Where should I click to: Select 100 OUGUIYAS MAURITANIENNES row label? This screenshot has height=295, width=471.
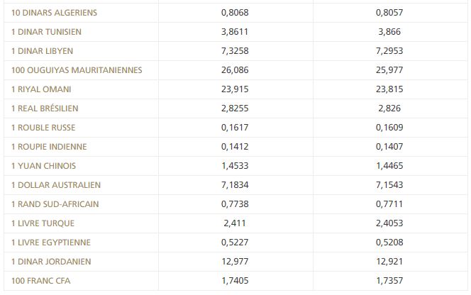77,70
